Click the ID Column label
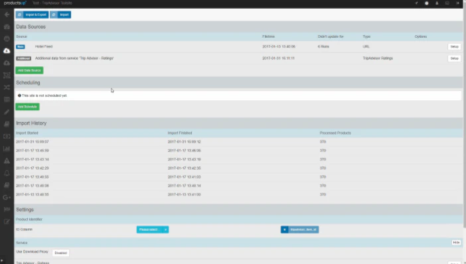This screenshot has width=466, height=264. pyautogui.click(x=24, y=230)
